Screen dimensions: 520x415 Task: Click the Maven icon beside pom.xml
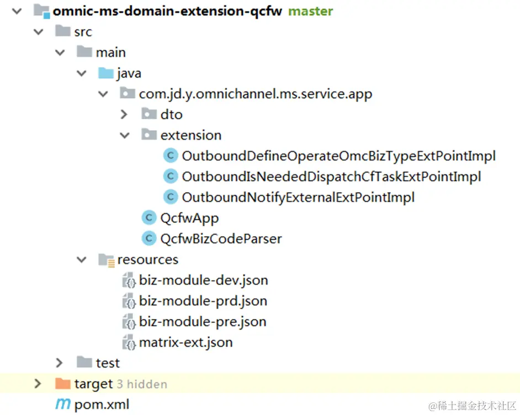click(x=63, y=404)
